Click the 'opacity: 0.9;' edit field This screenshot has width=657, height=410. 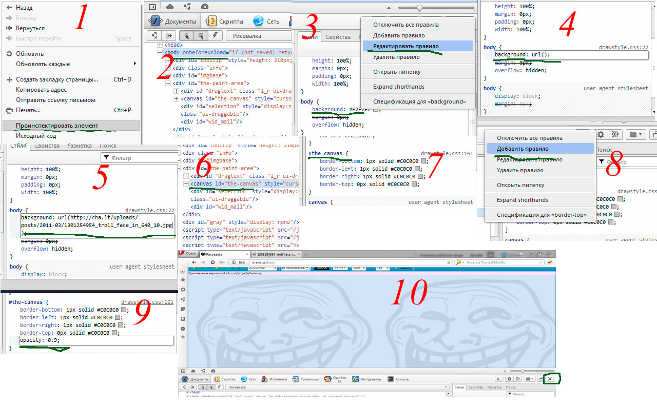tap(96, 340)
